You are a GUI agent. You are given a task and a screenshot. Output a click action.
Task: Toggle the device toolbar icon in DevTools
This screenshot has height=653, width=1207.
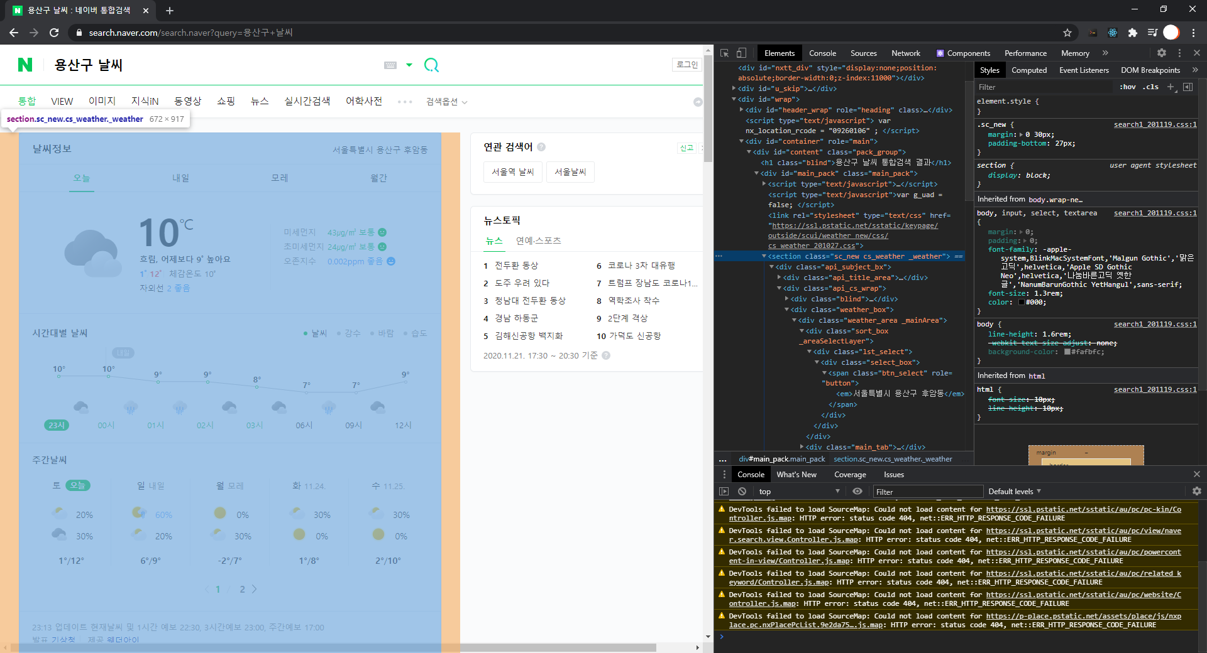742,53
